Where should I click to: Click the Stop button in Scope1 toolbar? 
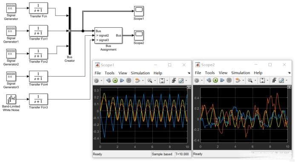tap(129, 81)
